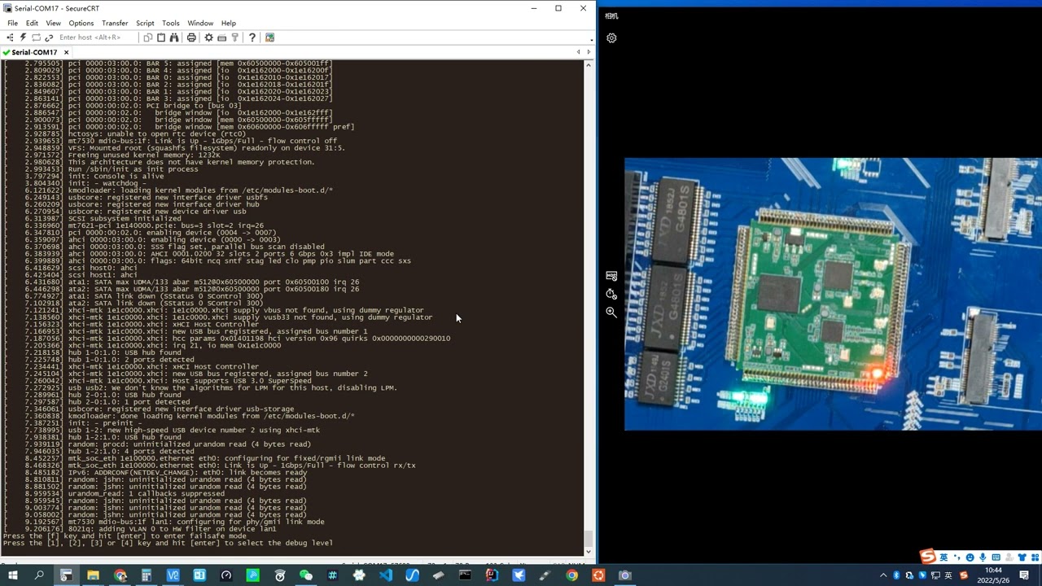Open File Explorer from the taskbar

(x=93, y=575)
